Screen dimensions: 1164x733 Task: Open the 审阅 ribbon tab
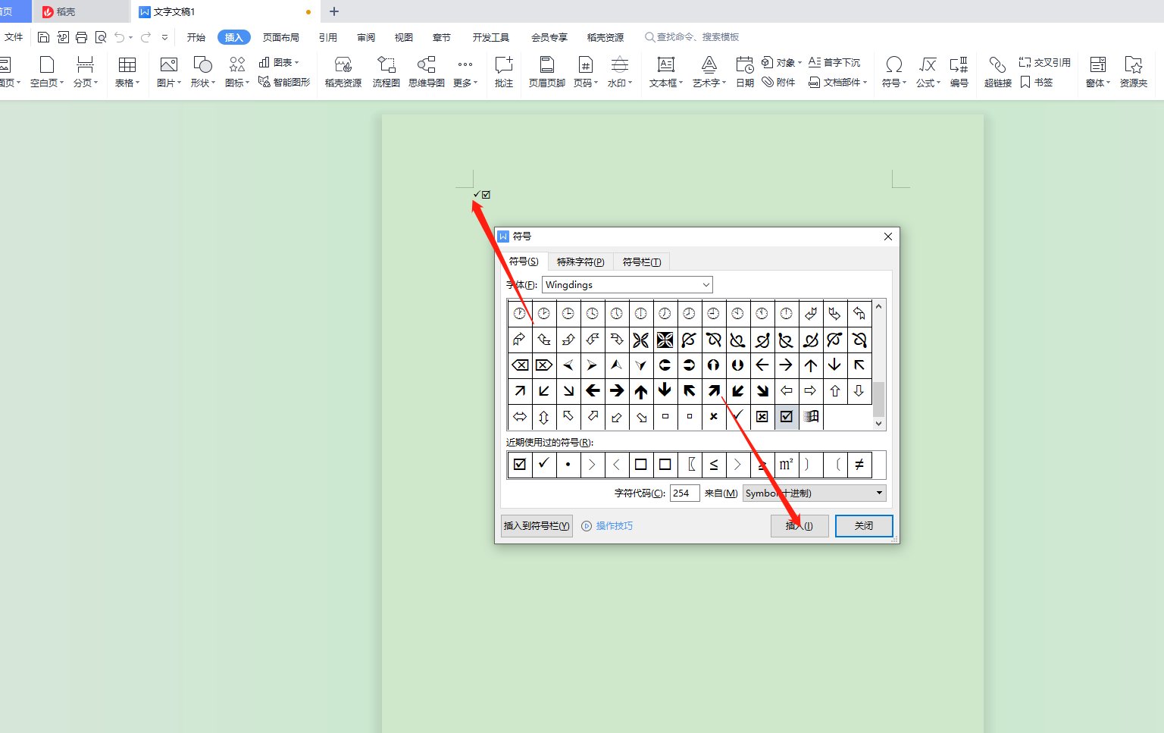click(366, 37)
